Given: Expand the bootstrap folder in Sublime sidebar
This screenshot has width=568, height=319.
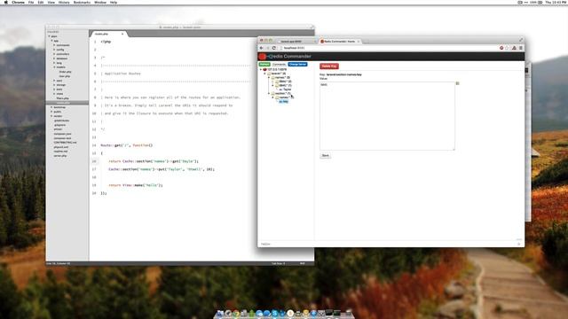Looking at the screenshot, I should [x=51, y=107].
